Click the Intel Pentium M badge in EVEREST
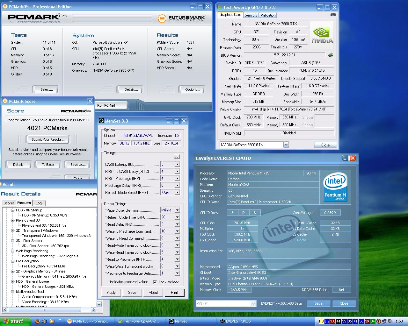 335,187
